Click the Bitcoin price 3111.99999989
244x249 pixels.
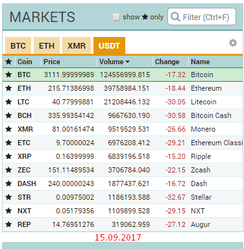pyautogui.click(x=69, y=75)
